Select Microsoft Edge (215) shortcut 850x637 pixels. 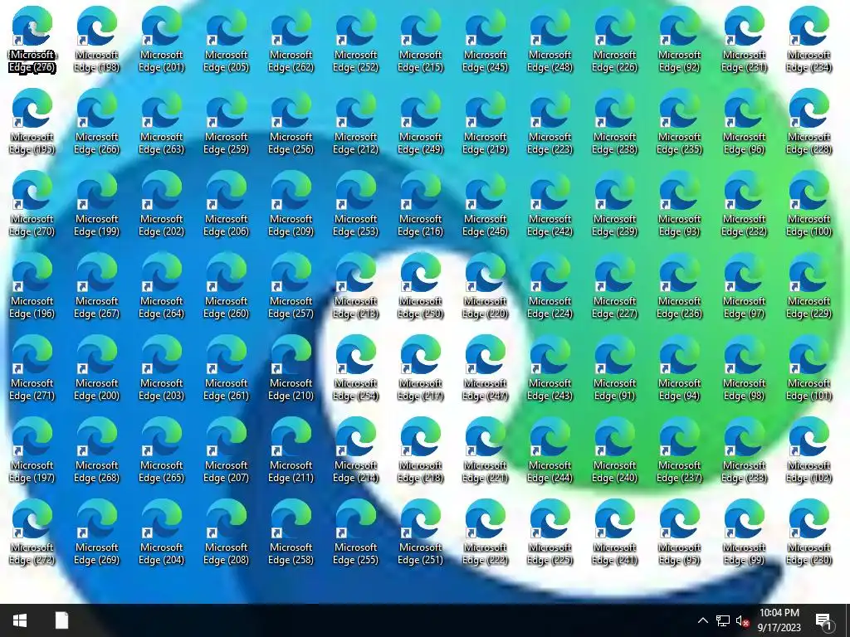[x=420, y=39]
